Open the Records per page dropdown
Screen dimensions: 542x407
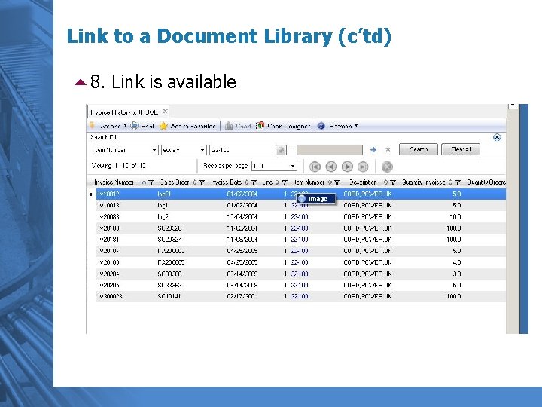click(x=293, y=166)
